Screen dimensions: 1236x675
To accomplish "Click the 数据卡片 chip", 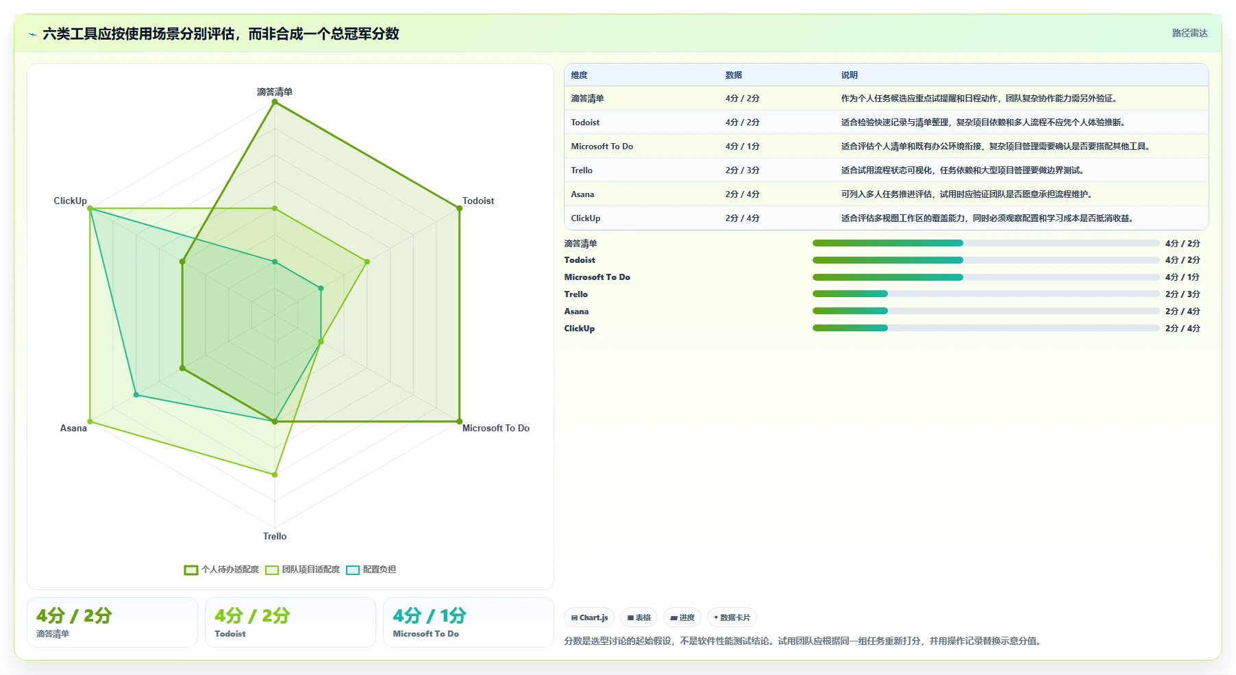I will (x=732, y=617).
